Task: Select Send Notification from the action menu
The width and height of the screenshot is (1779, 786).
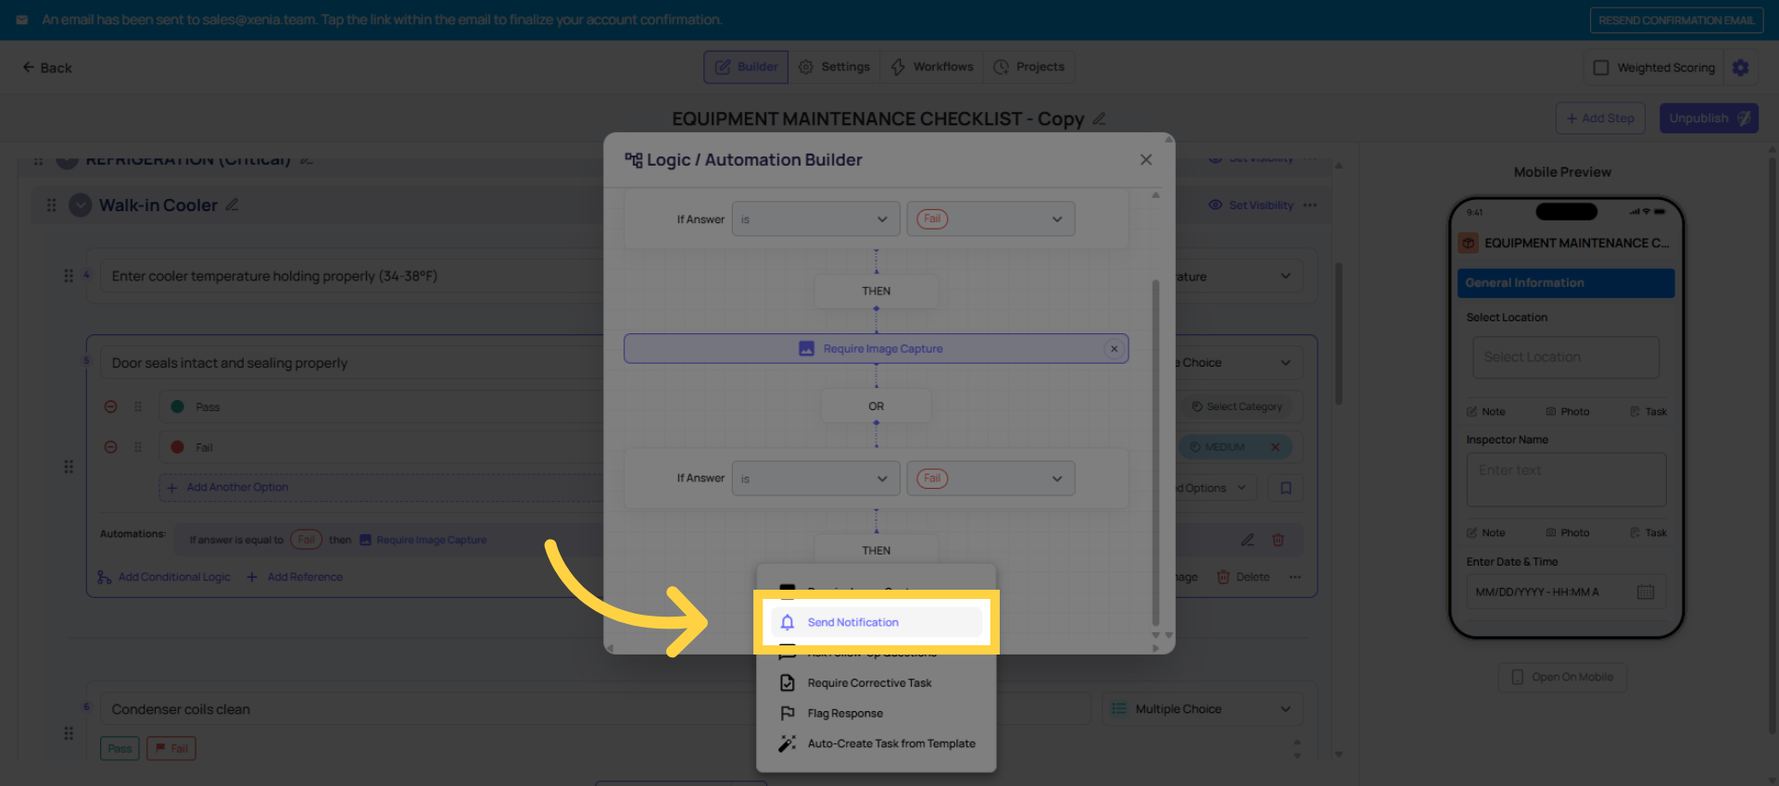Action: pyautogui.click(x=876, y=622)
